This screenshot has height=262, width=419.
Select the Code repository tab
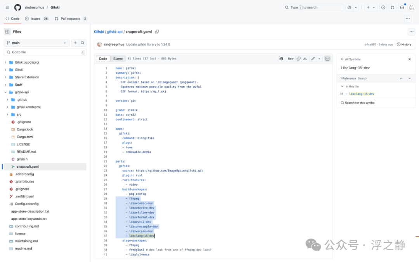coord(12,19)
